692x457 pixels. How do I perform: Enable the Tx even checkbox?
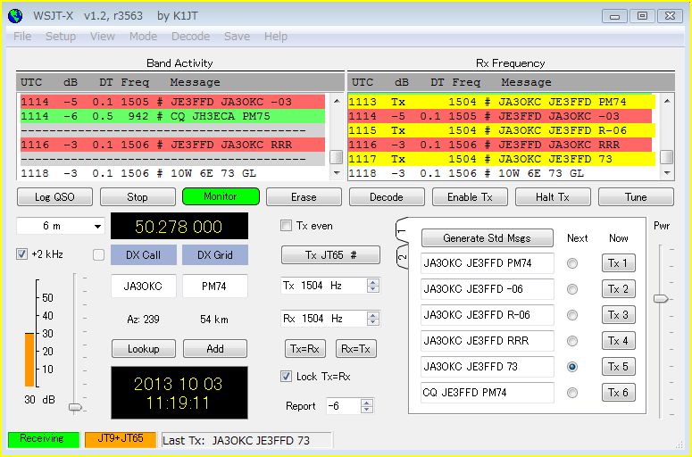tap(287, 225)
